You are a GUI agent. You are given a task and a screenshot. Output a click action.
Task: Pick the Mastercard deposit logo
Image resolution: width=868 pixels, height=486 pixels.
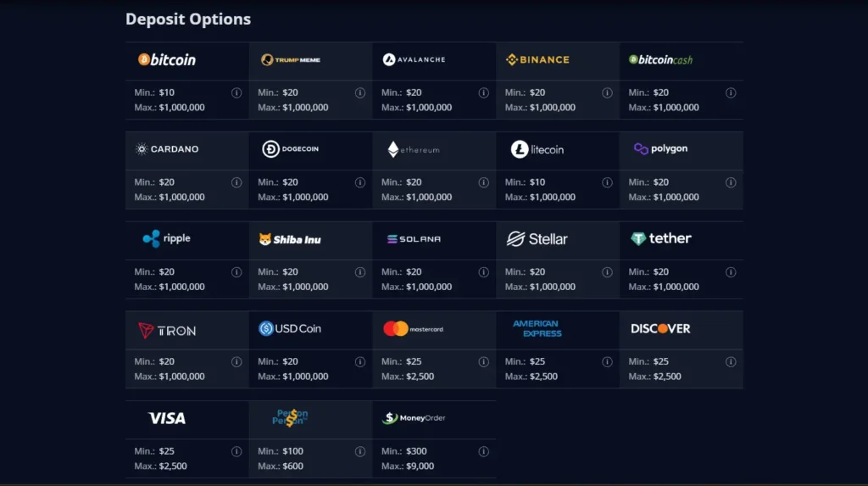[x=414, y=329]
